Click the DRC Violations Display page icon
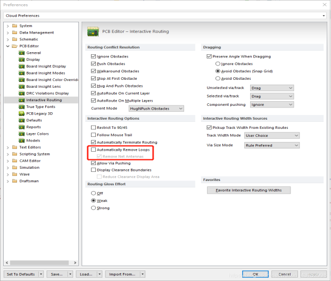 pos(22,93)
